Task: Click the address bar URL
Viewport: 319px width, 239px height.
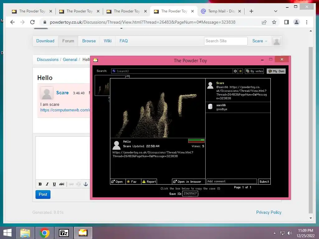Action: pos(142,22)
